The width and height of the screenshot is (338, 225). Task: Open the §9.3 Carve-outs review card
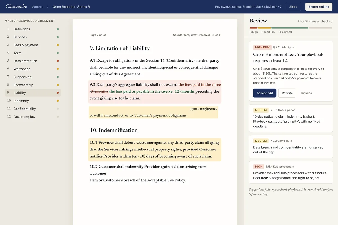pyautogui.click(x=291, y=146)
